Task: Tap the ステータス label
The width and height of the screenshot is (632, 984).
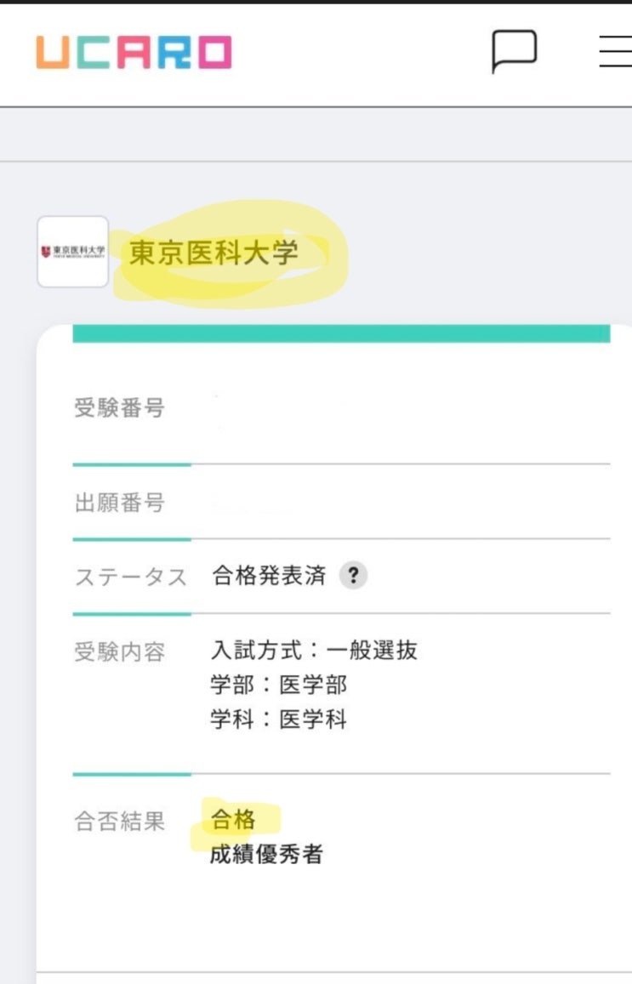Action: click(x=130, y=577)
